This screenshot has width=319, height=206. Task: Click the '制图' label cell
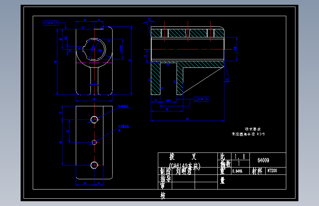165,171
